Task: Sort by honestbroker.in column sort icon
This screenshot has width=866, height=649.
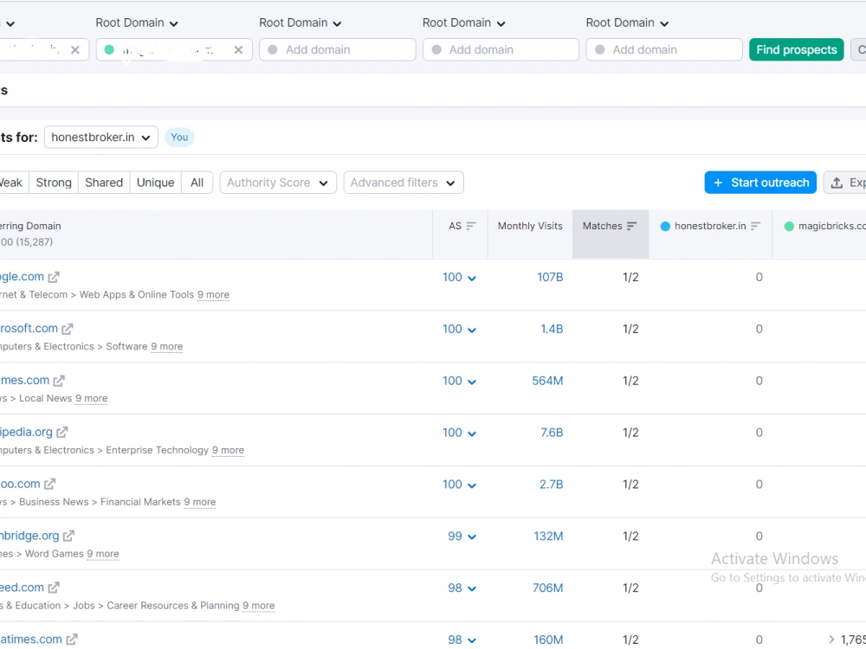Action: click(x=755, y=226)
